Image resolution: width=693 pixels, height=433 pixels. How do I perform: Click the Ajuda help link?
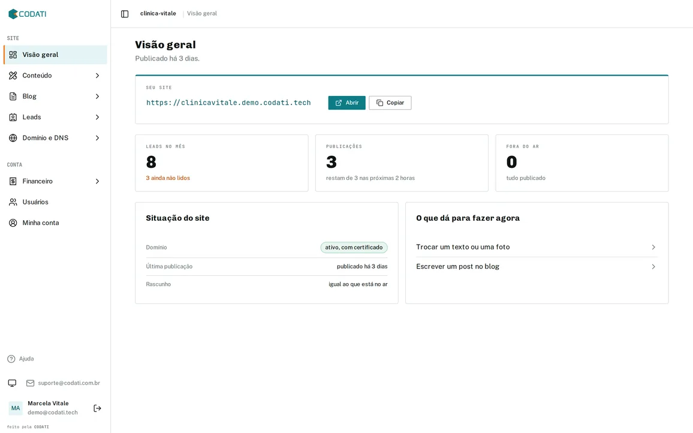coord(21,359)
